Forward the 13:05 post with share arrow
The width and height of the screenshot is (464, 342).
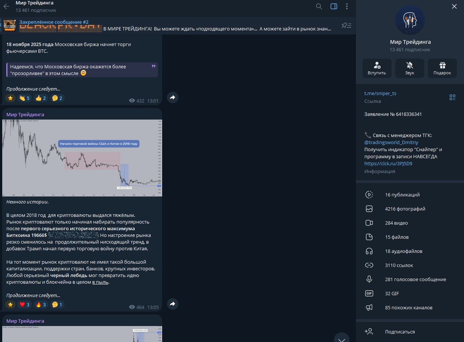[173, 304]
